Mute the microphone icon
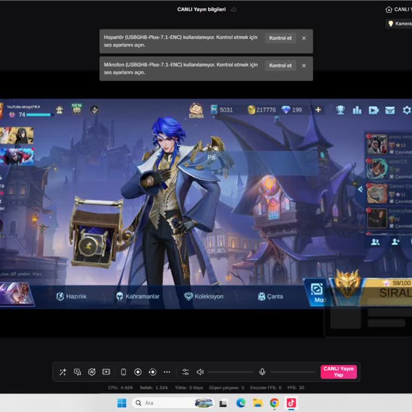Image resolution: width=412 pixels, height=412 pixels. pos(262,372)
